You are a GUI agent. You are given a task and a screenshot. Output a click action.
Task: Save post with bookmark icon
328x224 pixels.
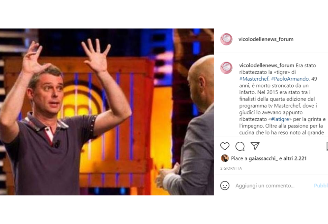(327, 146)
